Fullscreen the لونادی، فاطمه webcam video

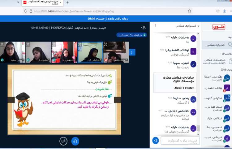click(106, 44)
